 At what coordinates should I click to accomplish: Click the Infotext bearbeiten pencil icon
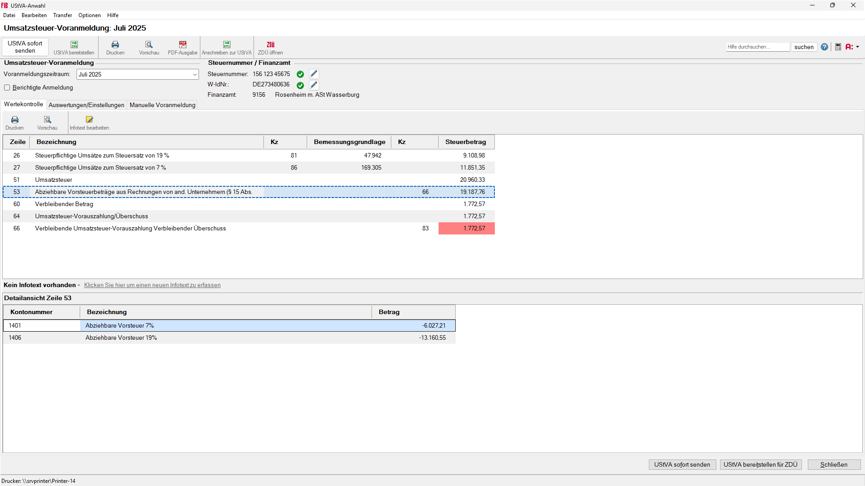tap(89, 121)
